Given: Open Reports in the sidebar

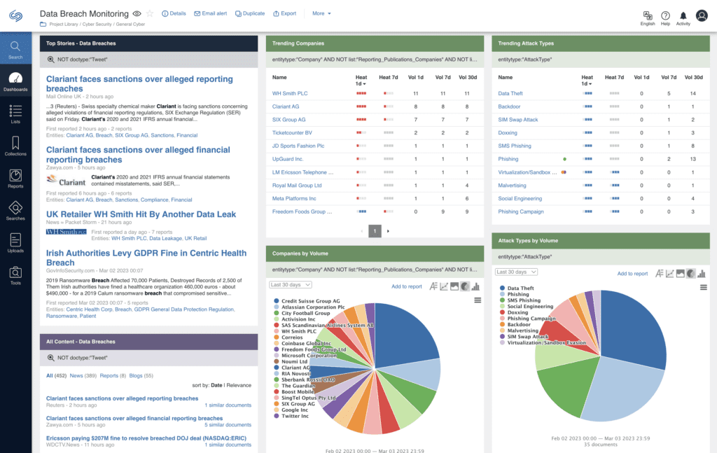Looking at the screenshot, I should pos(15,179).
